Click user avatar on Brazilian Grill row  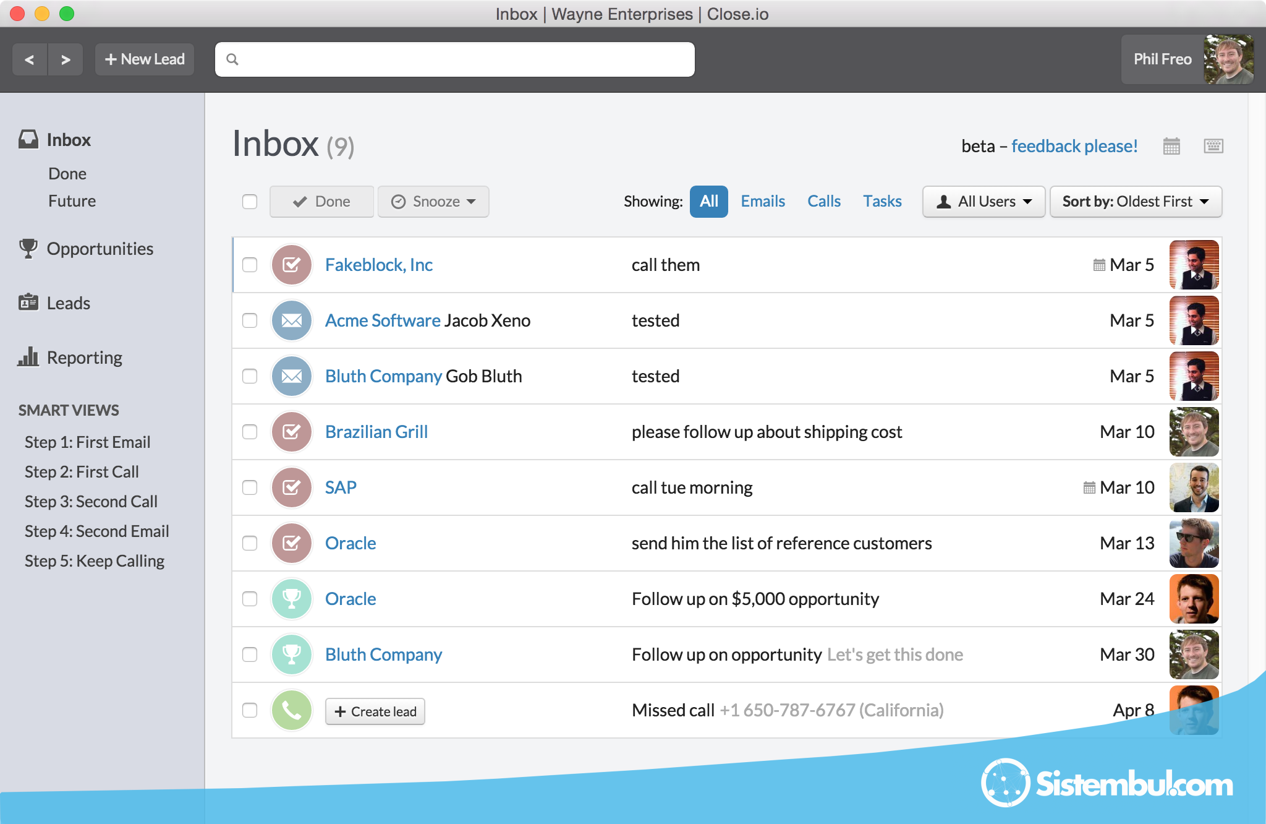(1194, 432)
